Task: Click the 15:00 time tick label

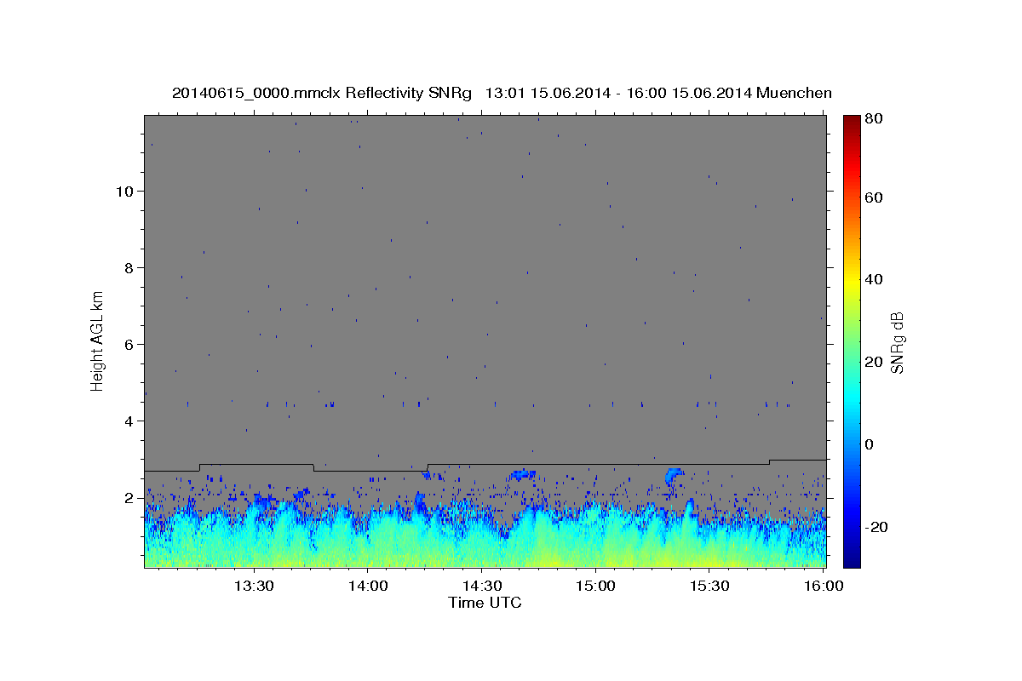Action: click(595, 587)
